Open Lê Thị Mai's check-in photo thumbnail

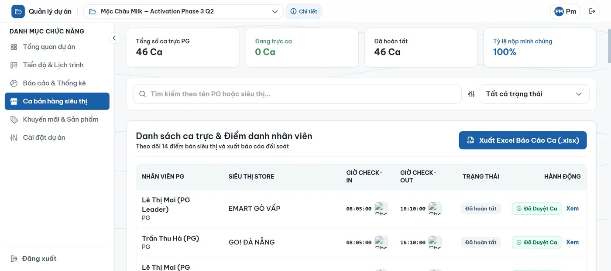[x=381, y=209]
